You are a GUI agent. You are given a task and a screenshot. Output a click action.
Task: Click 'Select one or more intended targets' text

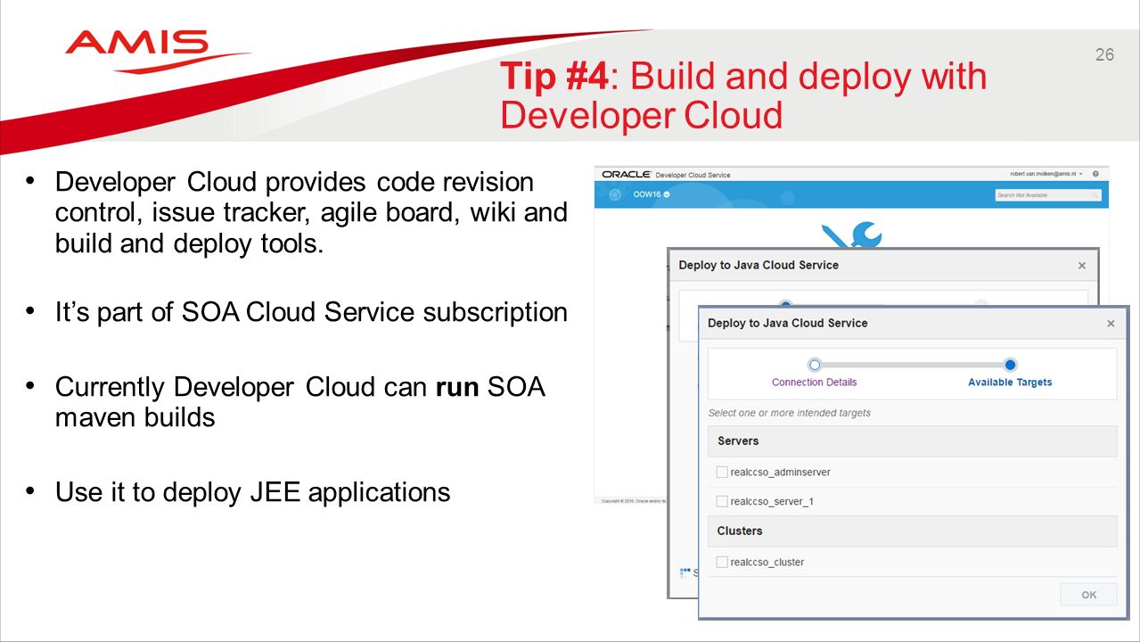[x=789, y=413]
